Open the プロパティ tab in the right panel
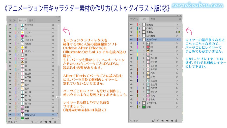The height and width of the screenshot is (128, 227). tap(134, 19)
